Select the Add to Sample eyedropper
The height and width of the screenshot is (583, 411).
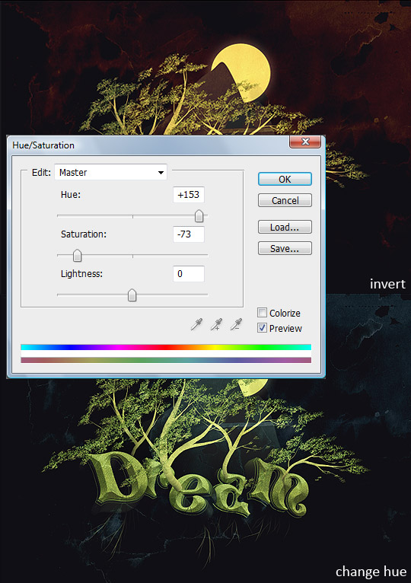216,324
